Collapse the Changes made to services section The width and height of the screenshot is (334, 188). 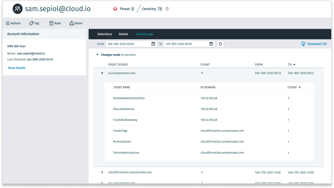[x=97, y=55]
